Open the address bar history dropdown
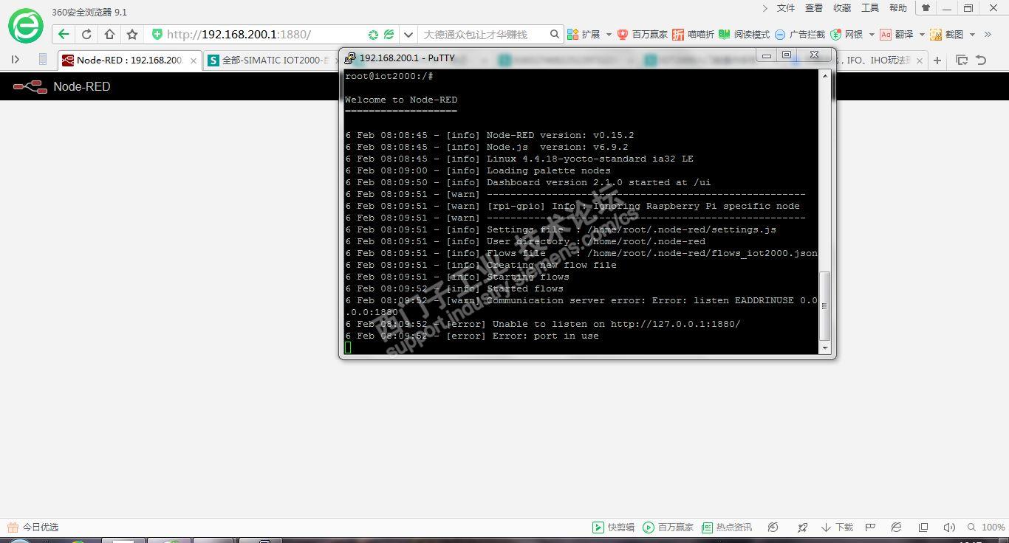 pos(408,34)
